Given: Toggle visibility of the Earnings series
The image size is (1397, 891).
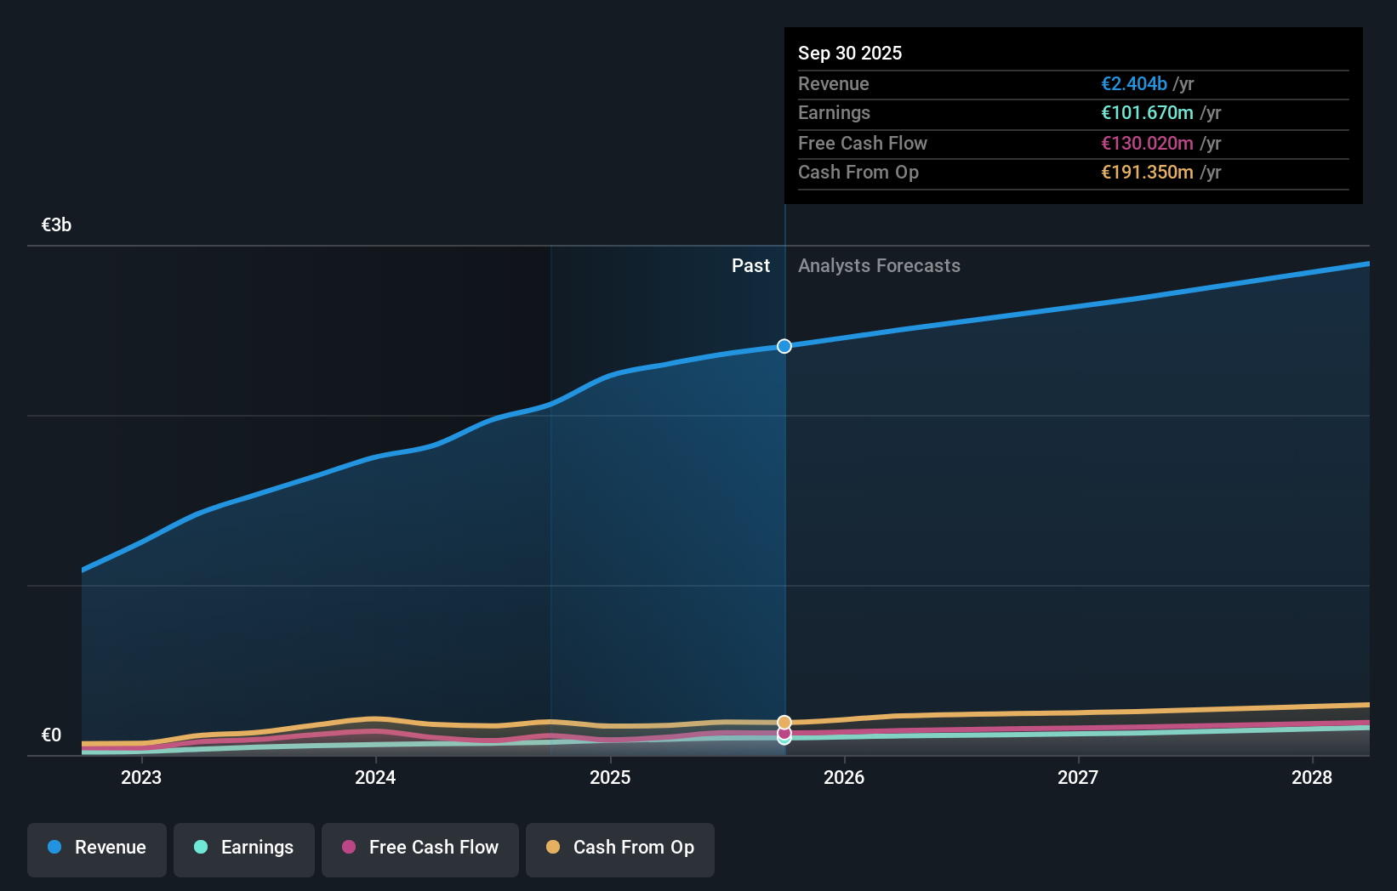Looking at the screenshot, I should coord(244,849).
